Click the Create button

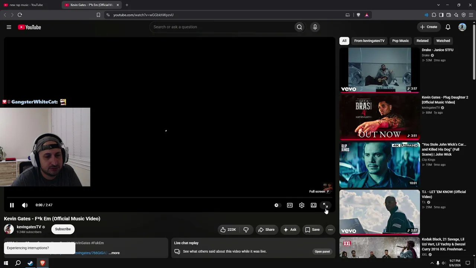(x=428, y=27)
